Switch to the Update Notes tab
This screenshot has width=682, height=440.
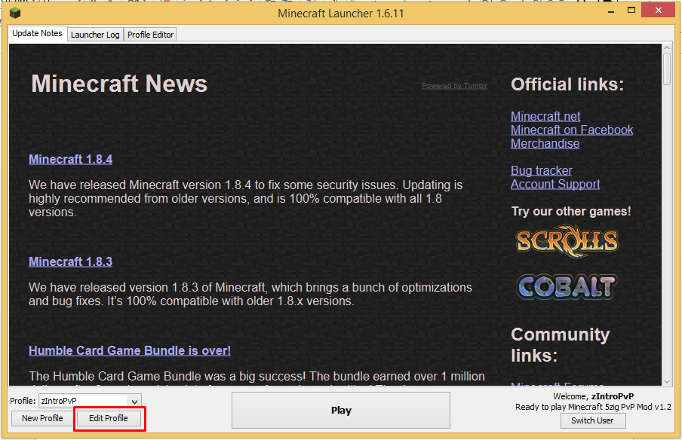[x=38, y=33]
